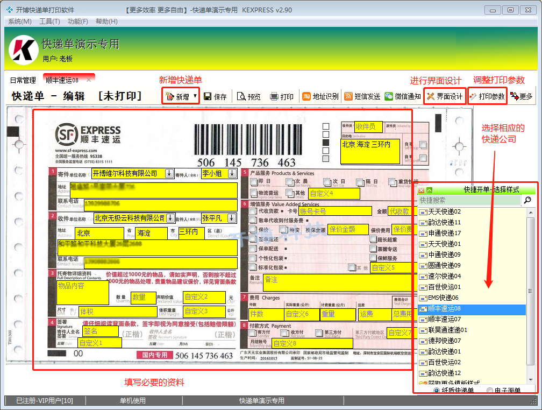
Task: Click the template icon beside 中通快递09
Action: click(423, 255)
